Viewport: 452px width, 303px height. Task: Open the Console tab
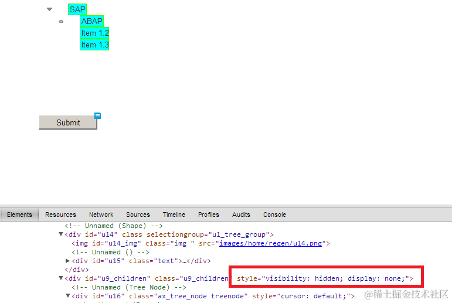(274, 215)
